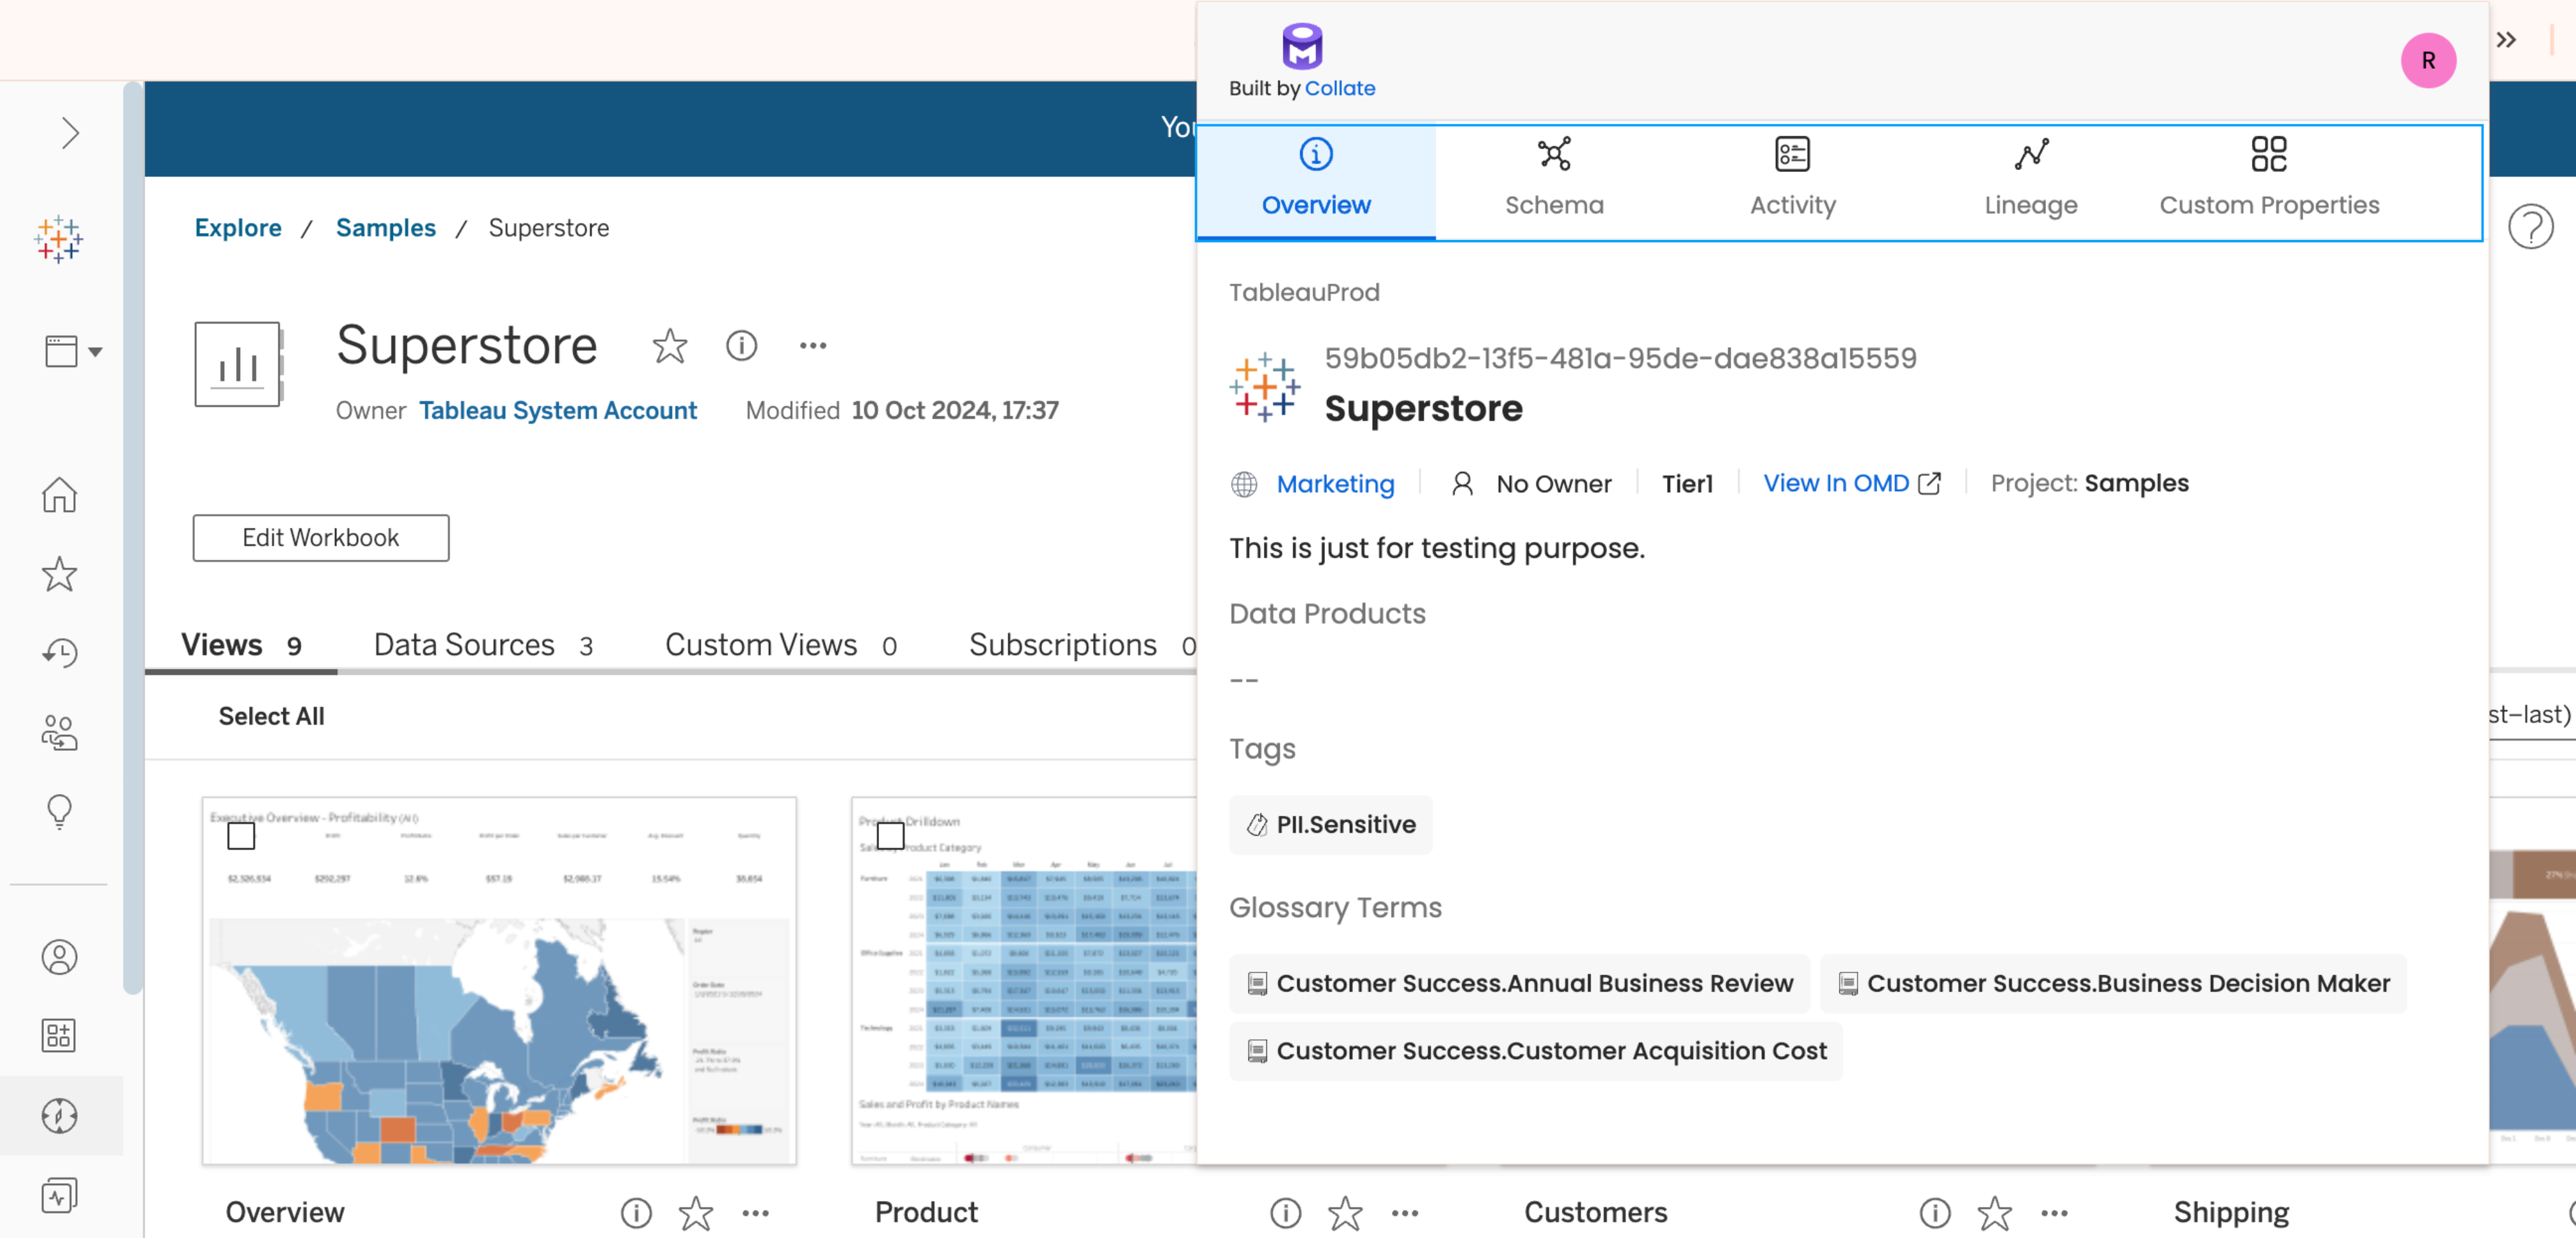Screen dimensions: 2576x1238
Task: Open the Overview view thumbnail
Action: click(x=499, y=981)
